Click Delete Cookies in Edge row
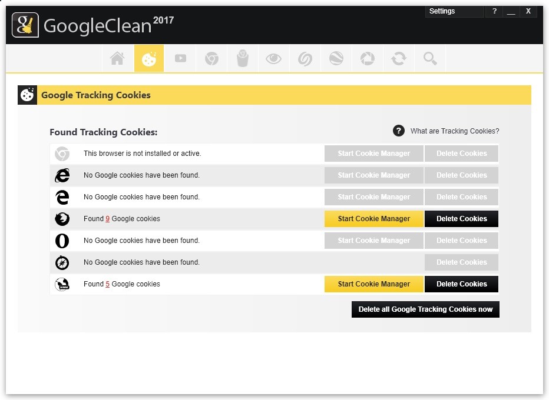 tap(461, 197)
